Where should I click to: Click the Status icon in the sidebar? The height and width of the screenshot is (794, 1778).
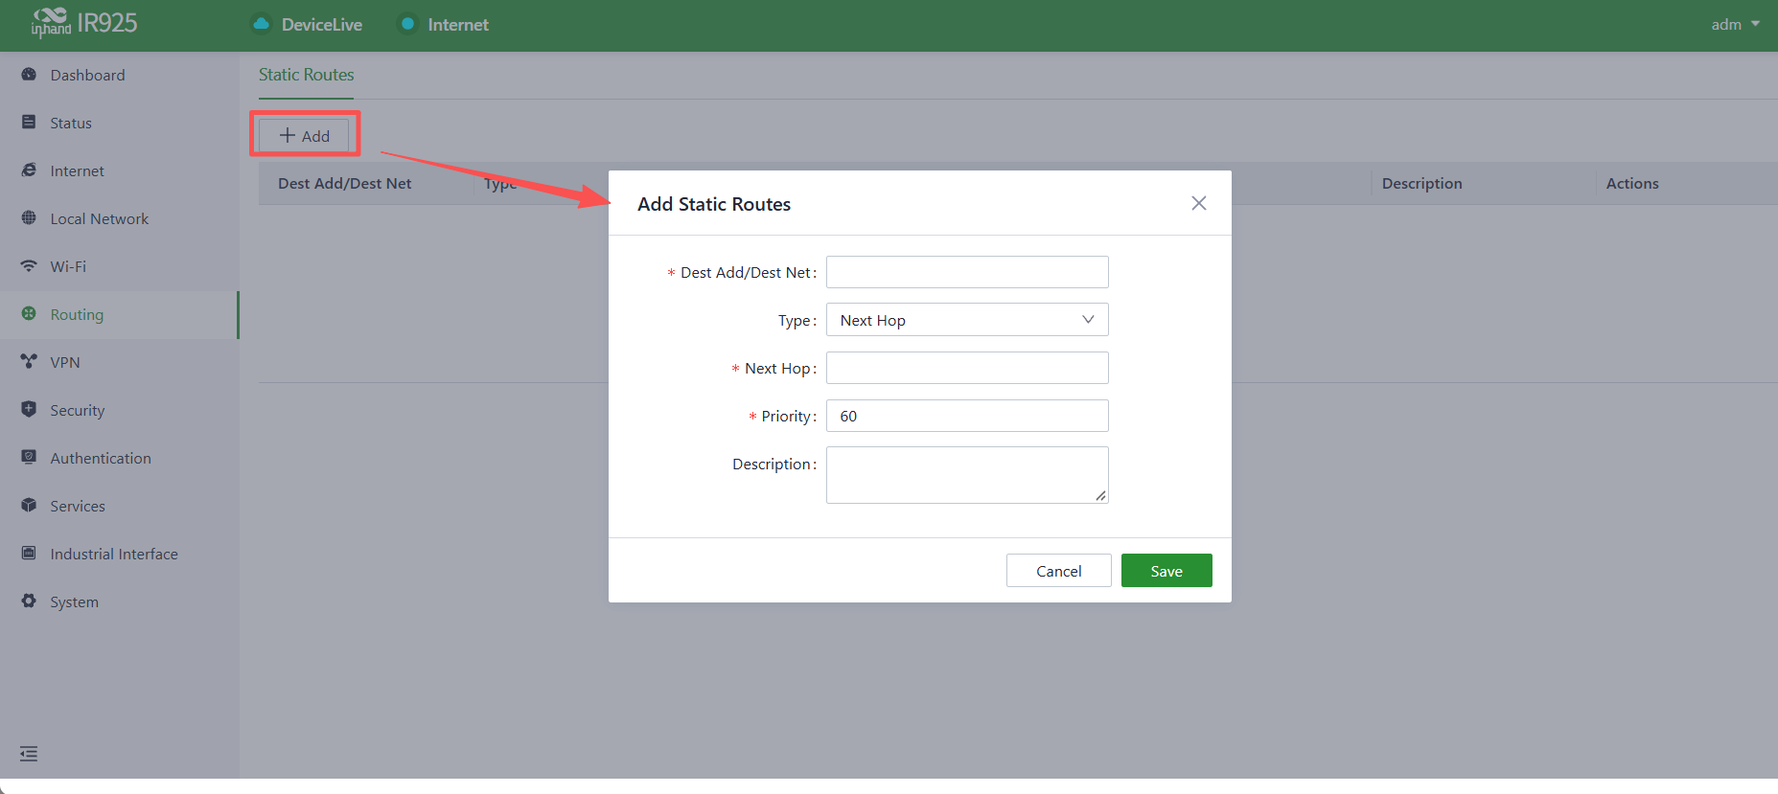pos(29,123)
